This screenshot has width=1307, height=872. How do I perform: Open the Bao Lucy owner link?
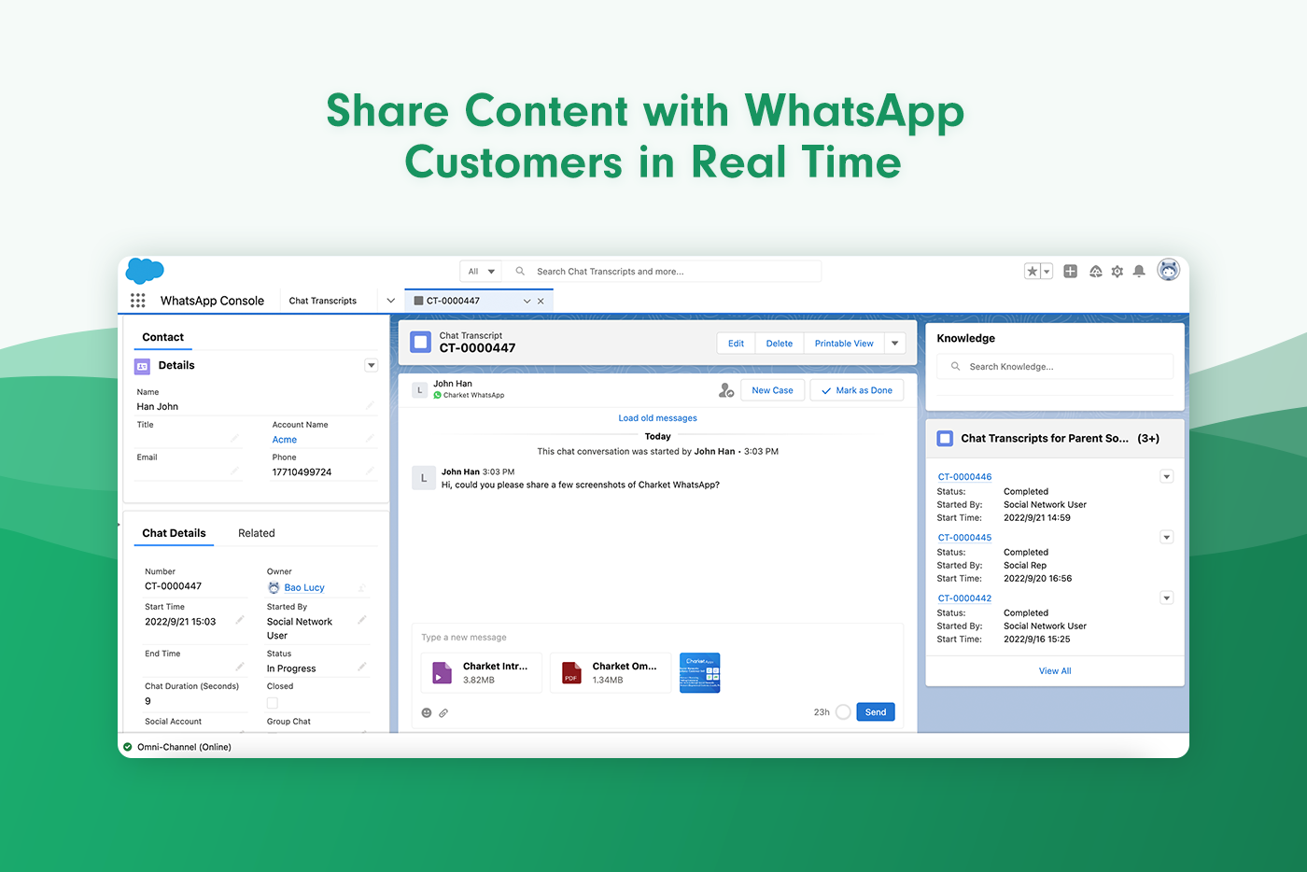coord(304,587)
